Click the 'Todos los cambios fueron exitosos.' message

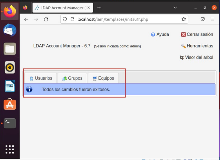point(76,89)
